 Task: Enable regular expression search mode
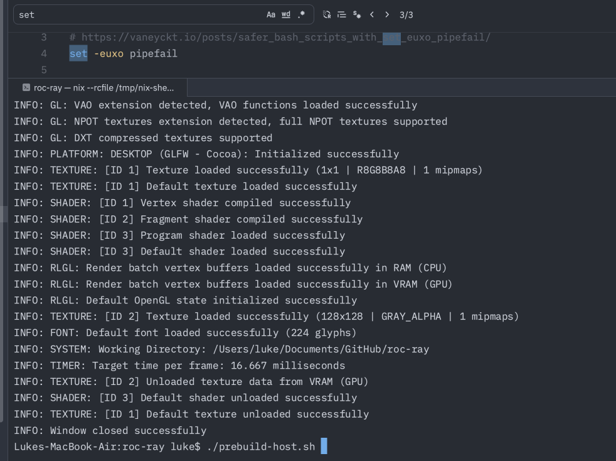[301, 14]
